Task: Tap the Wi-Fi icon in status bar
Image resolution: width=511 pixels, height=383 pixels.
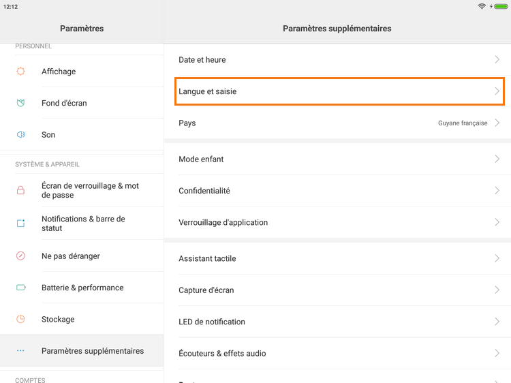Action: pyautogui.click(x=482, y=6)
